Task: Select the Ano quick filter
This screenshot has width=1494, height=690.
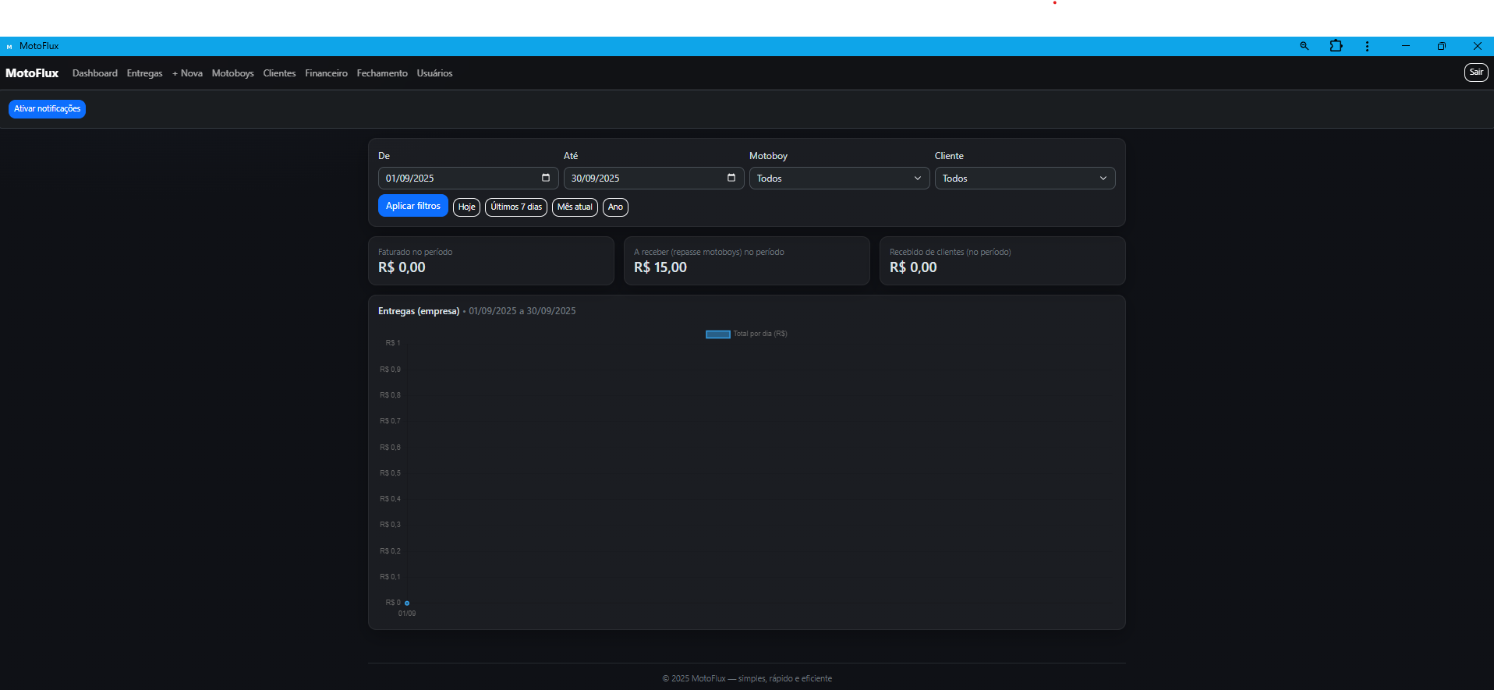Action: [615, 207]
